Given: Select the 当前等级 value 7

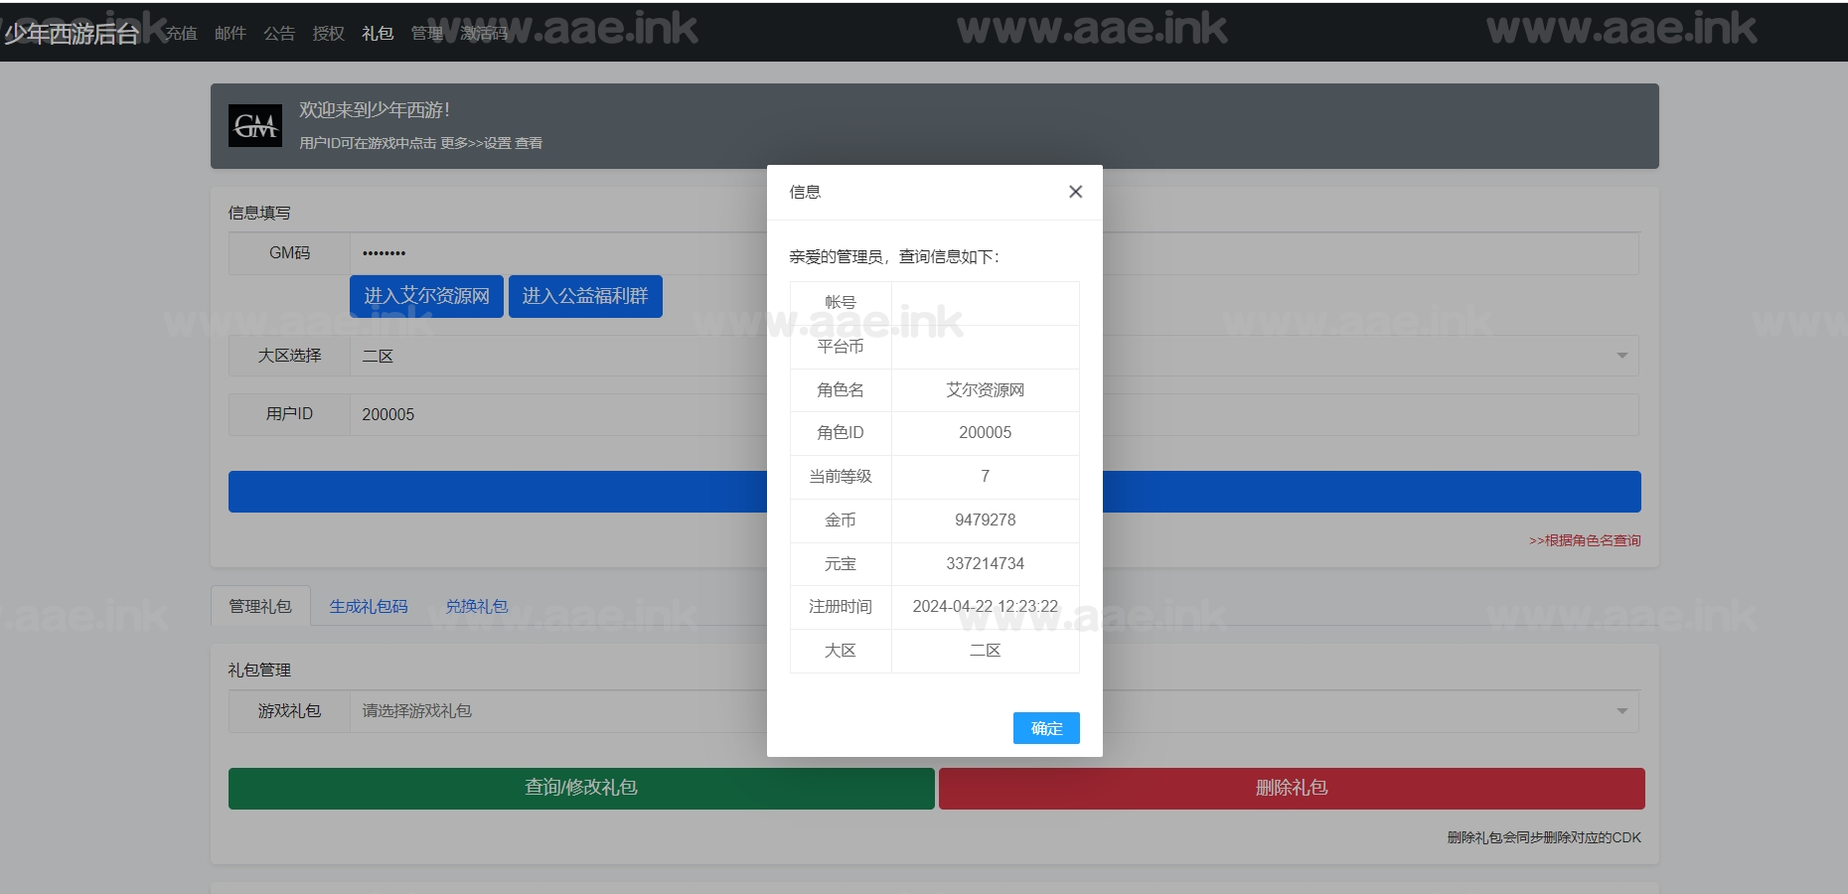Looking at the screenshot, I should [x=986, y=477].
